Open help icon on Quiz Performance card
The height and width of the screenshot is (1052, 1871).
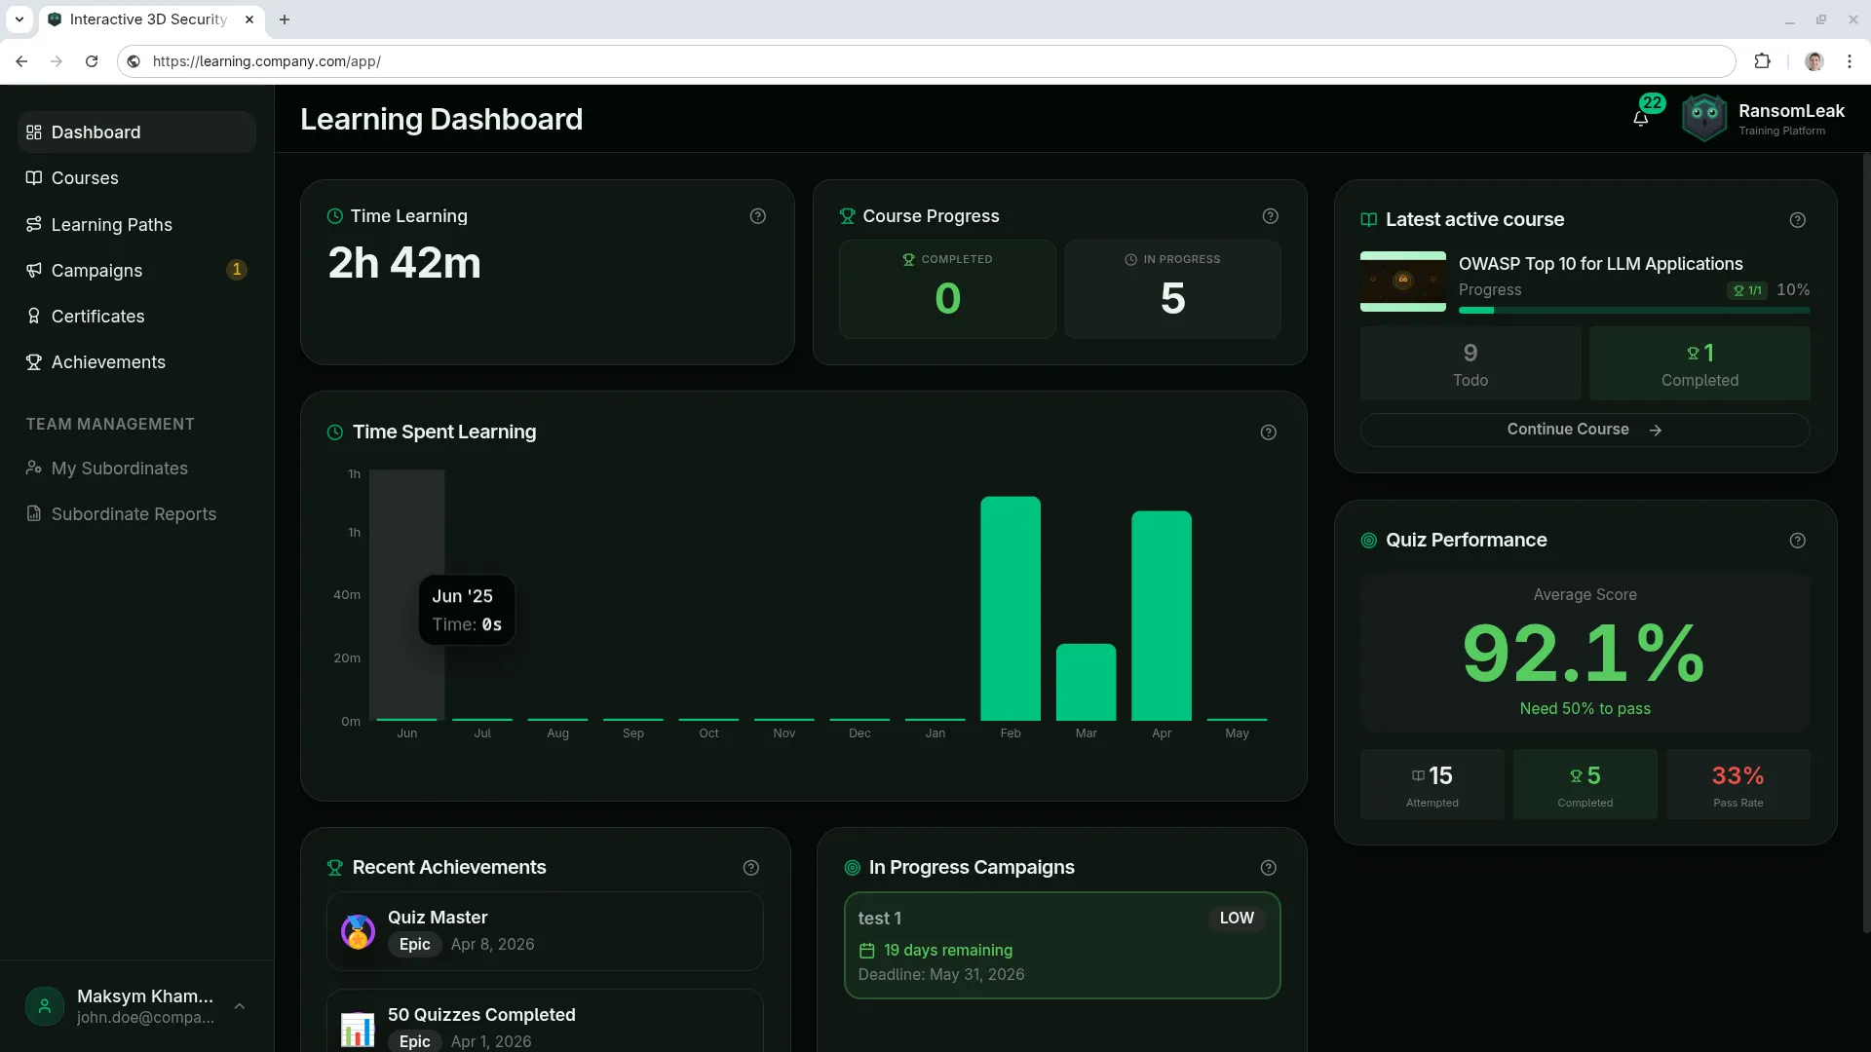point(1798,541)
